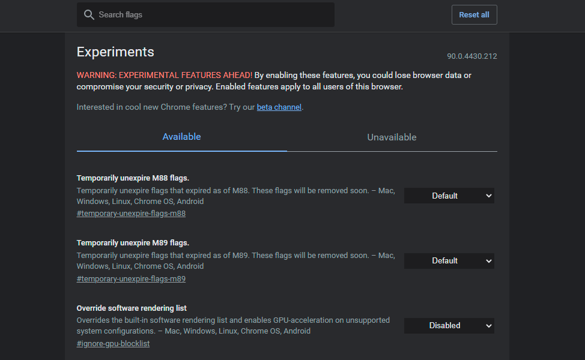The height and width of the screenshot is (360, 585).
Task: Open the M88 flags Default dropdown
Action: pyautogui.click(x=449, y=196)
